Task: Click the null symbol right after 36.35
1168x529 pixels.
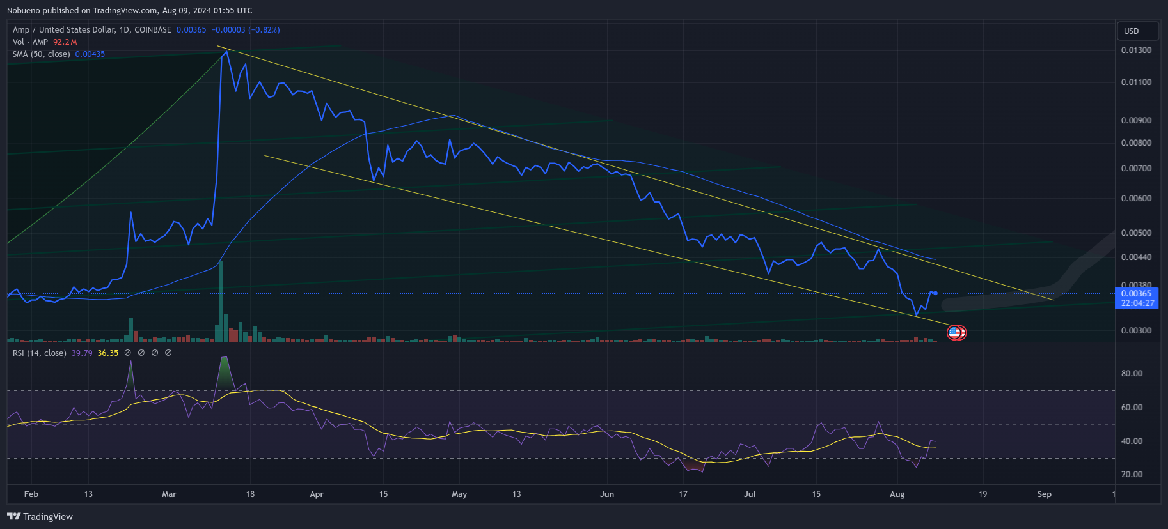Action: tap(127, 353)
